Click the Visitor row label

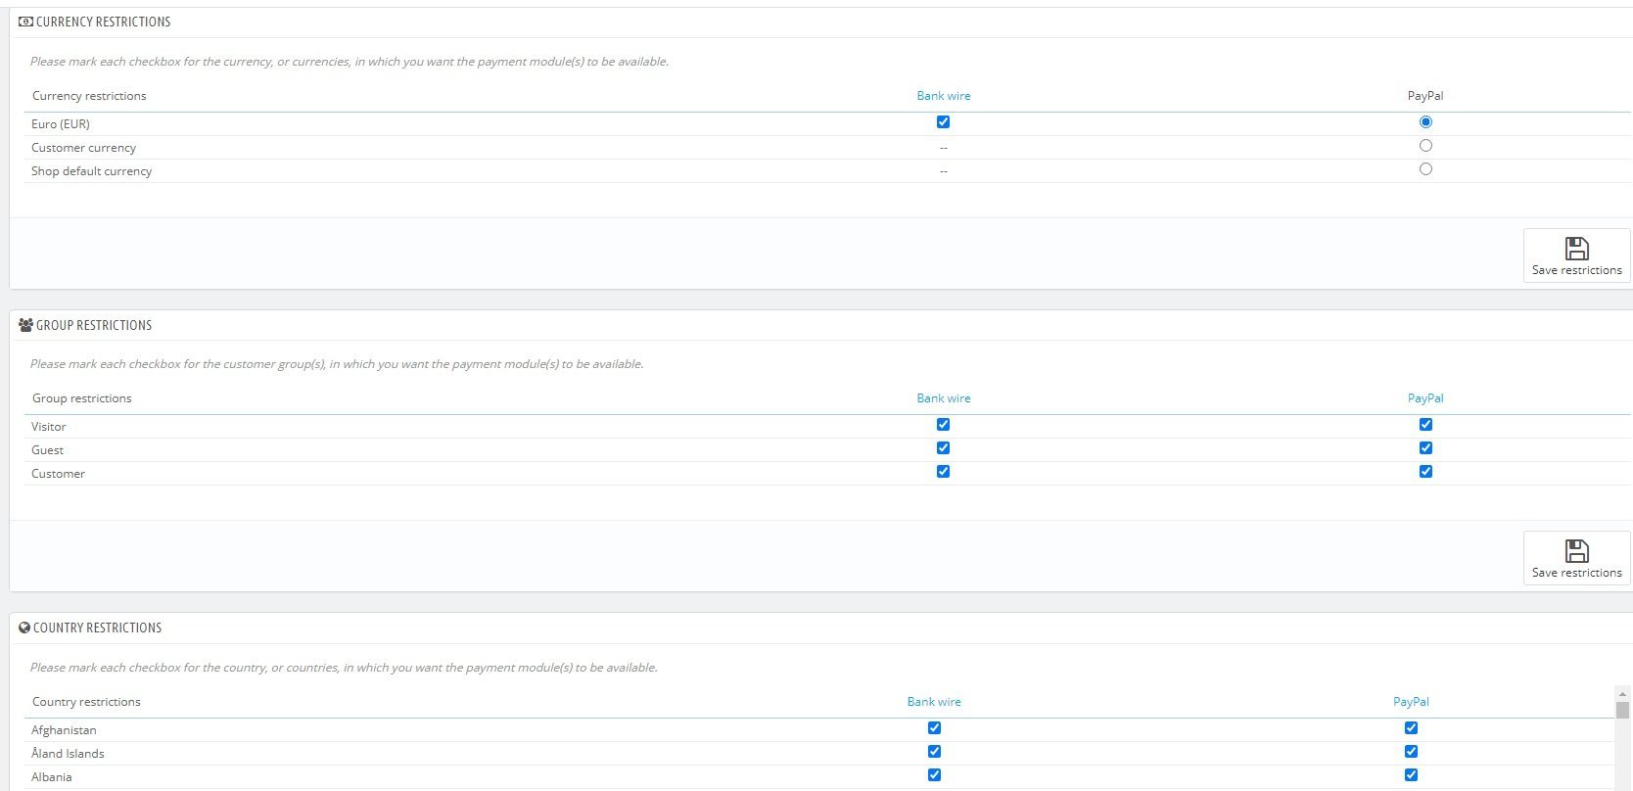(49, 427)
